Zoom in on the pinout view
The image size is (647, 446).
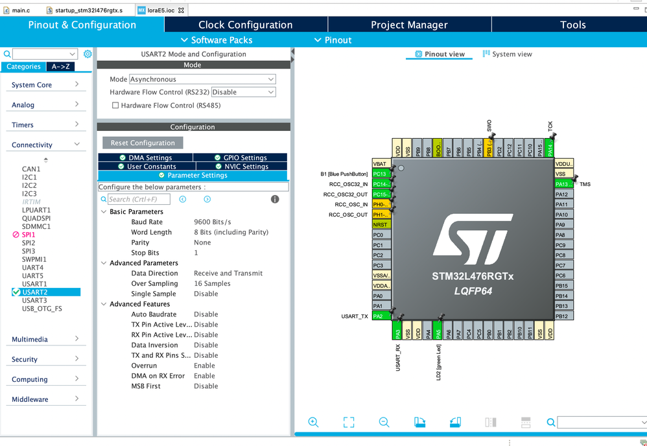[313, 422]
